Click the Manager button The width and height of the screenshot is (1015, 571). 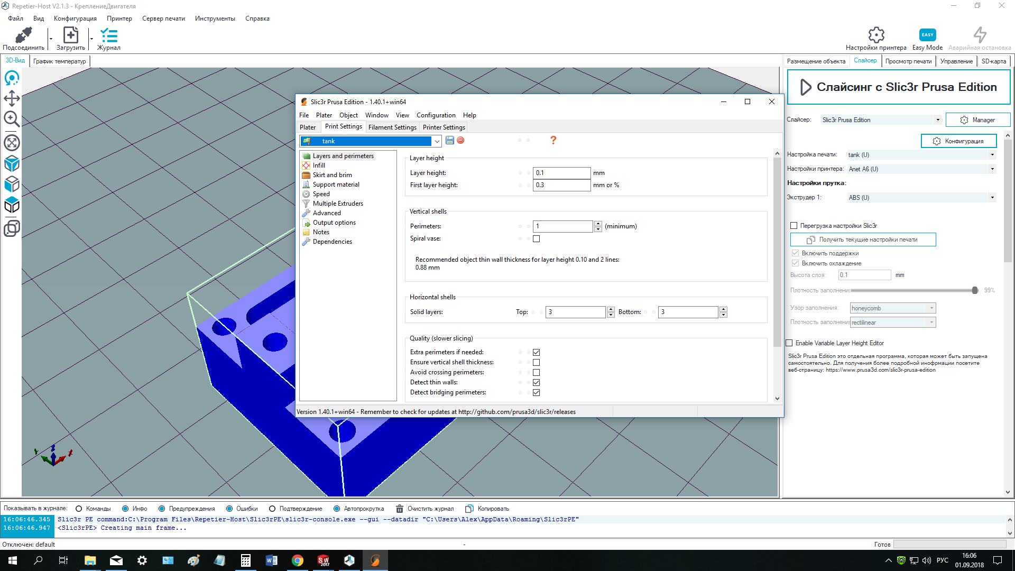(x=977, y=120)
